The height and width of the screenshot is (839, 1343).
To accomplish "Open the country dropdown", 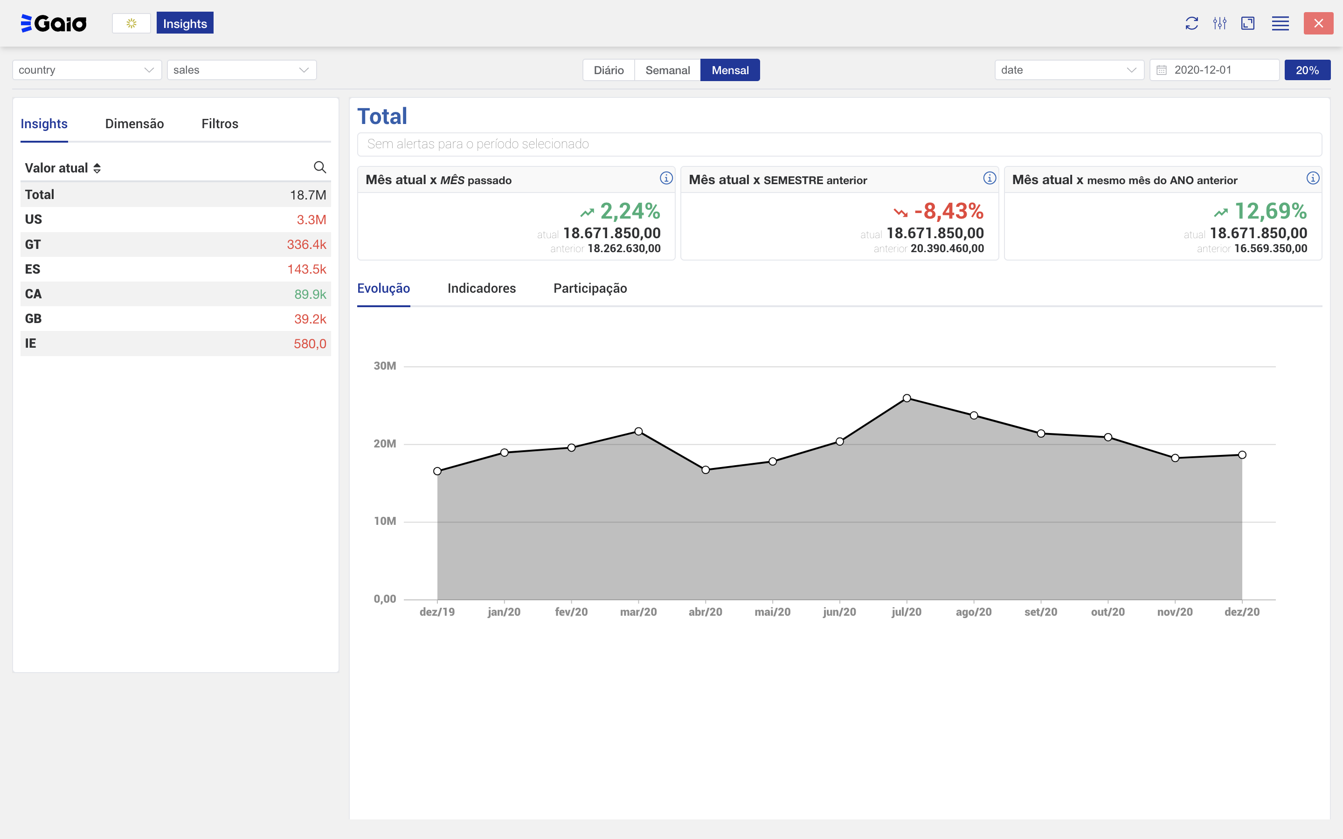I will click(87, 70).
